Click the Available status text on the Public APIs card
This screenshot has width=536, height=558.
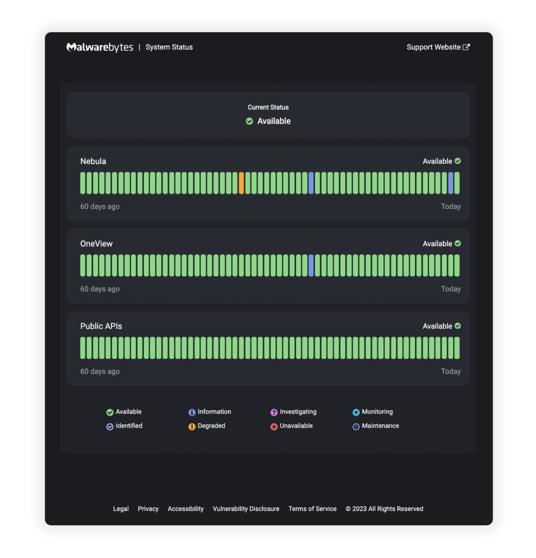point(438,326)
